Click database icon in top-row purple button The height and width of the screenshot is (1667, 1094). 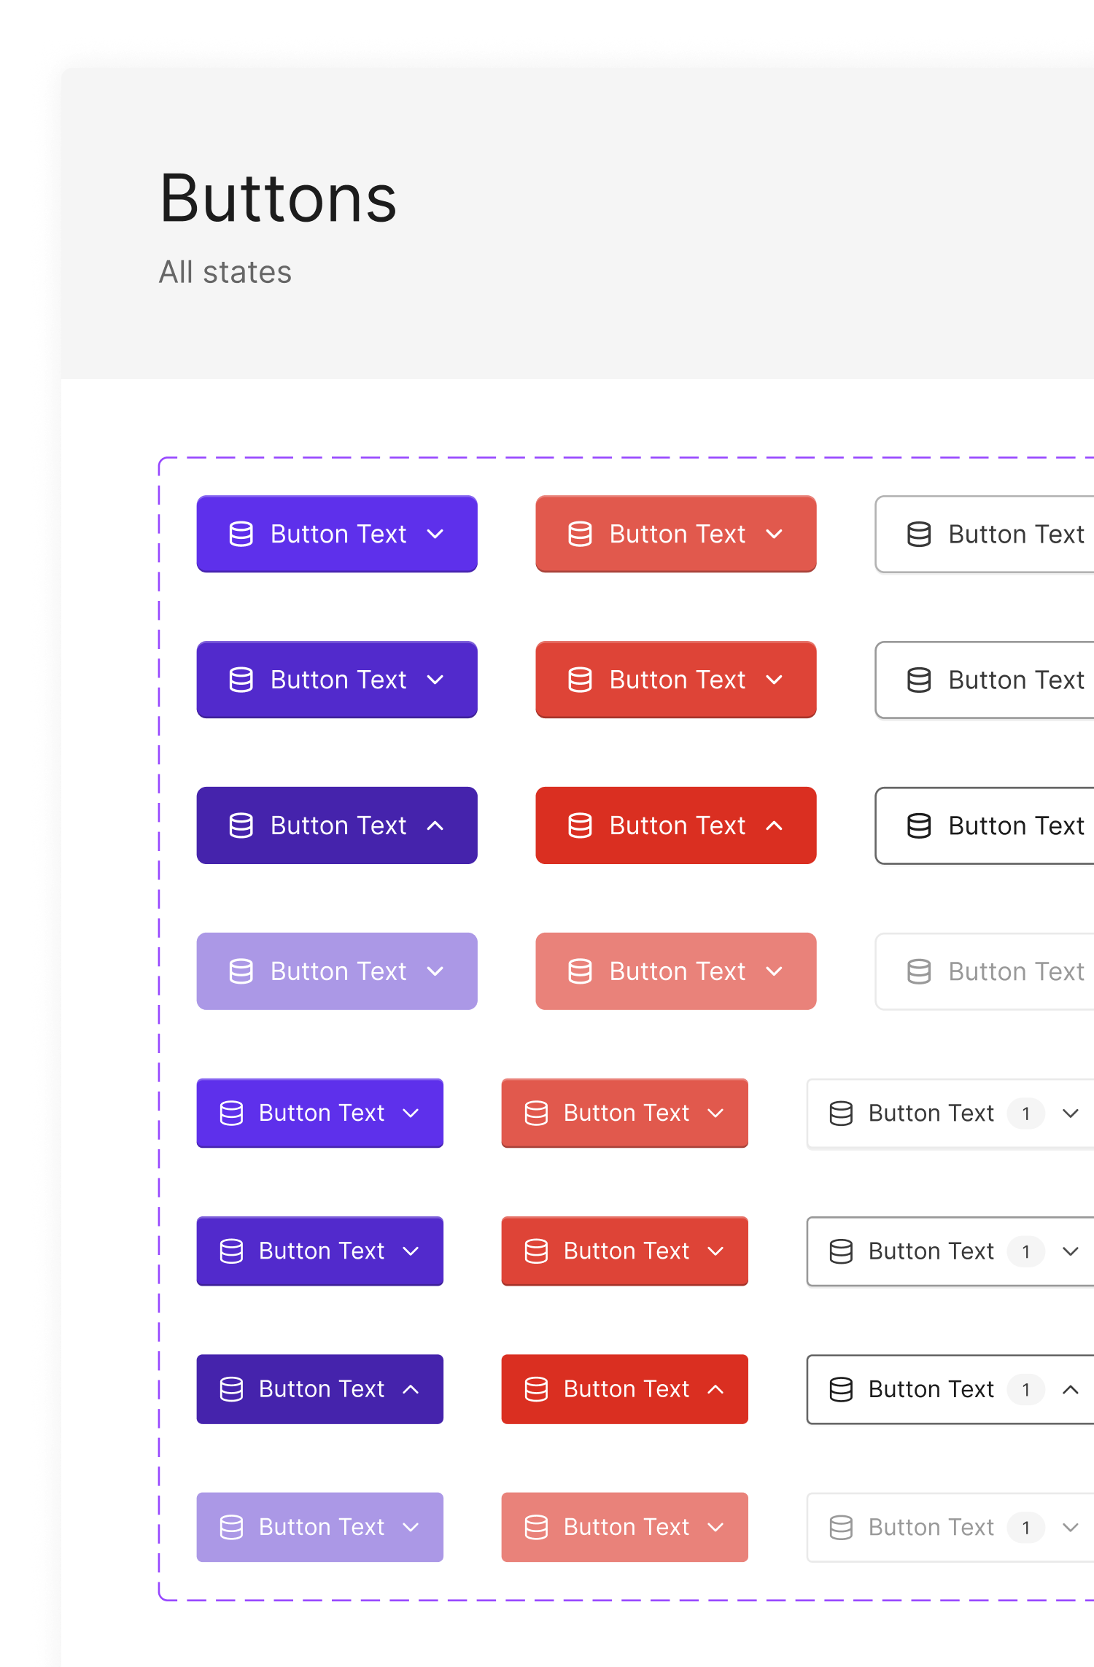[241, 534]
